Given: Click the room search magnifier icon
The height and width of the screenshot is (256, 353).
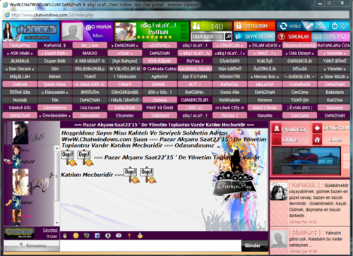Looking at the screenshot, I should point(228,37).
